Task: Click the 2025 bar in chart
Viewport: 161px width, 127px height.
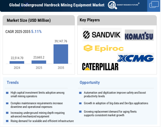Action: click(39, 62)
